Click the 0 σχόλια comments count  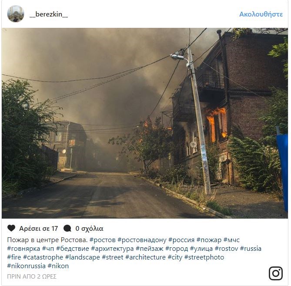pos(89,229)
